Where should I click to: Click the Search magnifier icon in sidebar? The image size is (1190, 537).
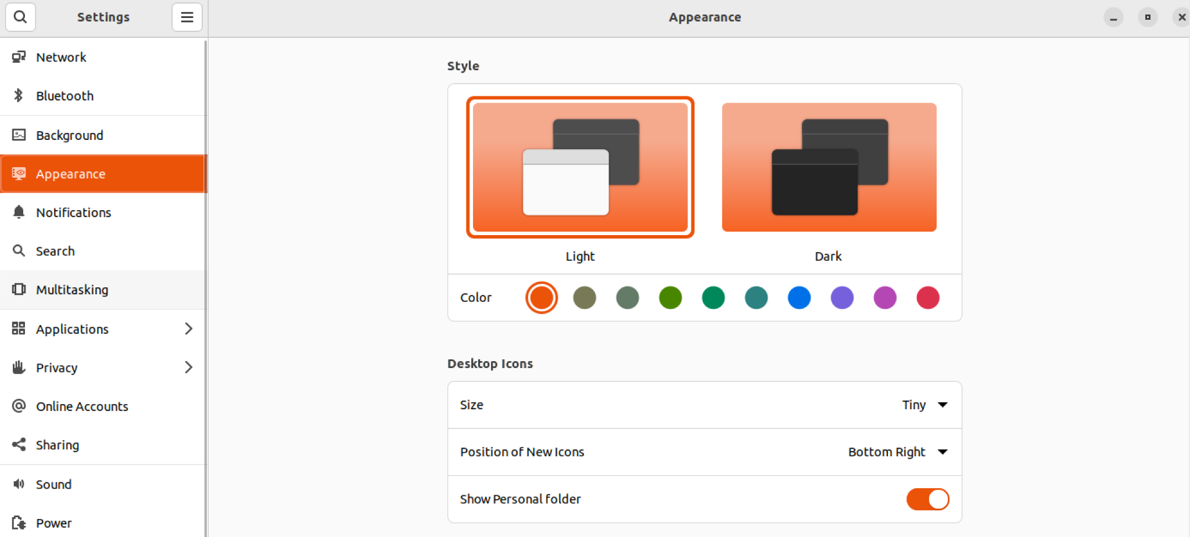coord(19,251)
